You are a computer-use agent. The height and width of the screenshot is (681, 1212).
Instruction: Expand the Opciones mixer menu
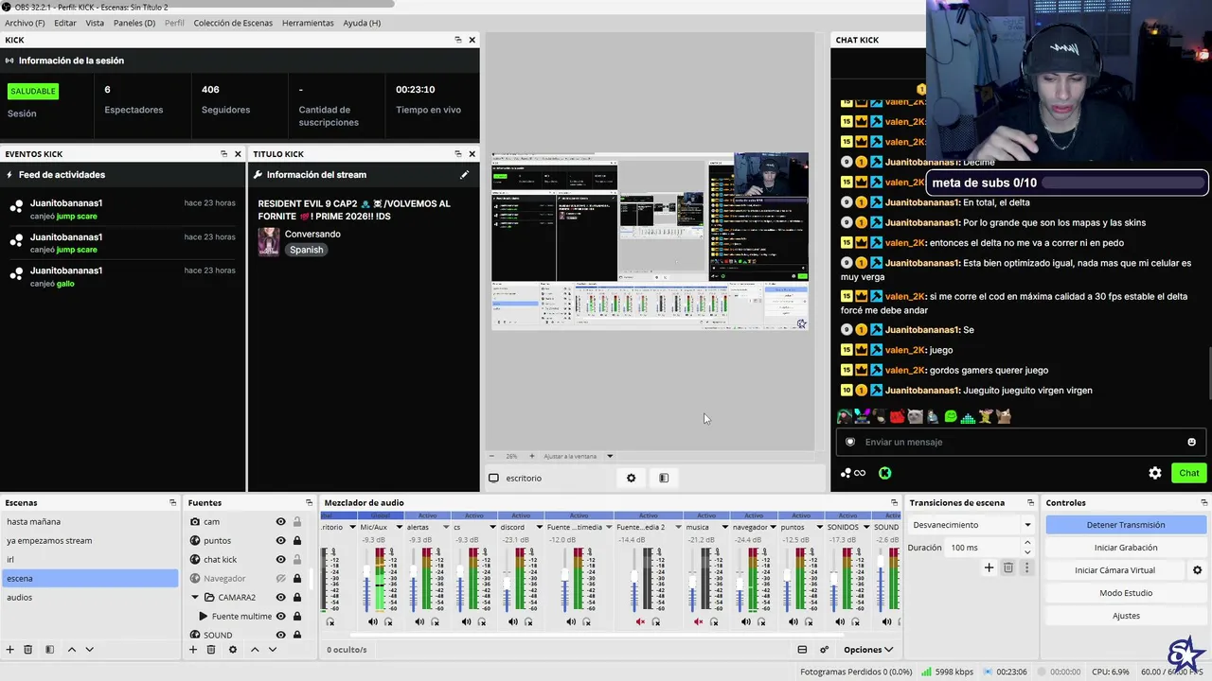point(868,650)
